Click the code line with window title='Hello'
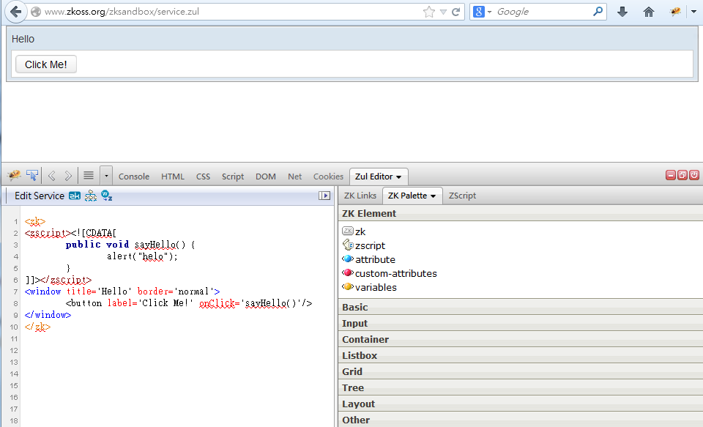 [122, 291]
